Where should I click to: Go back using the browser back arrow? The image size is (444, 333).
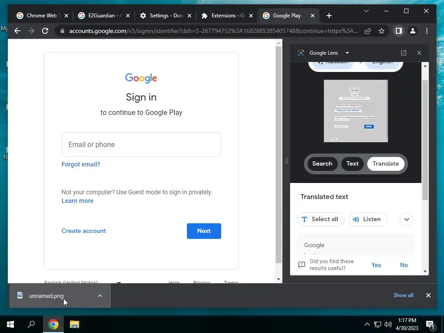[x=17, y=31]
